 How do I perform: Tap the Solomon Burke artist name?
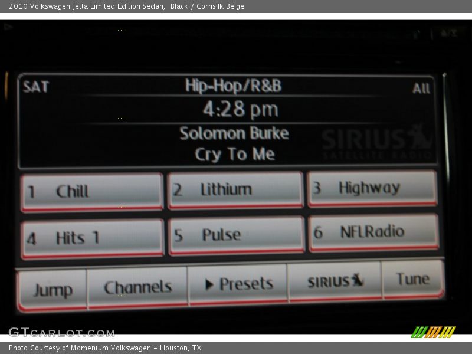234,133
